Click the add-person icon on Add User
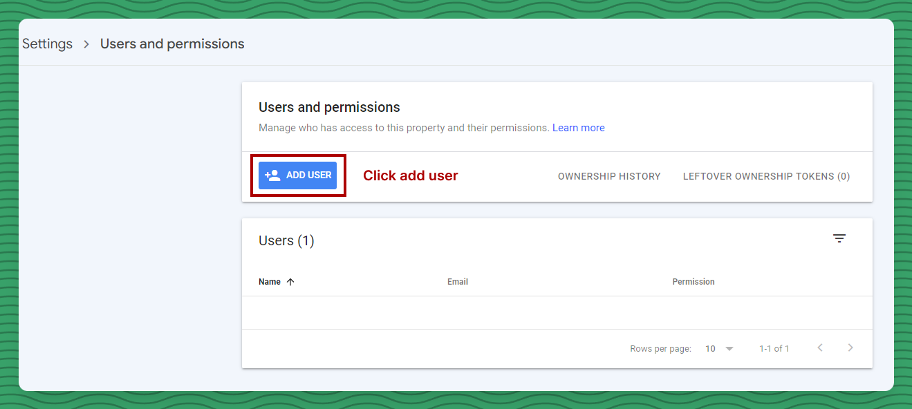The image size is (912, 409). click(x=272, y=175)
